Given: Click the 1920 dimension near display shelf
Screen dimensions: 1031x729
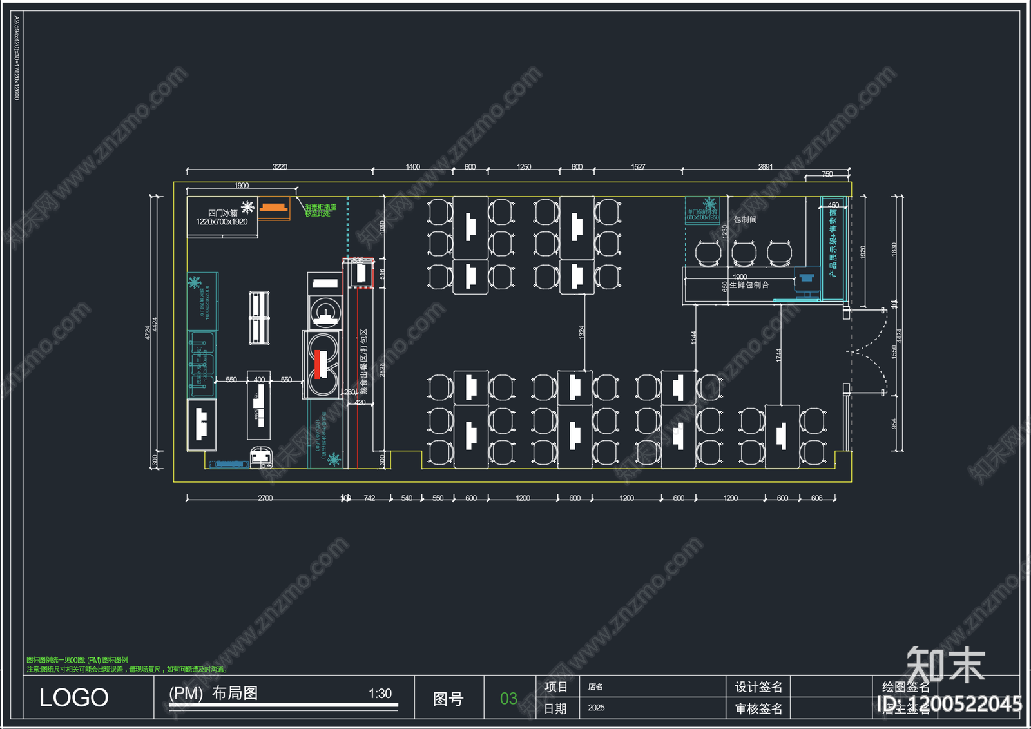Looking at the screenshot, I should [863, 253].
